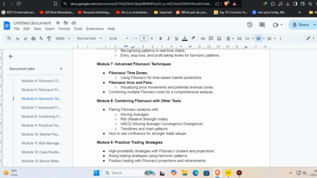Viewport: 317px width, 178px height.
Task: Click the browser address bar
Action: [x=141, y=3]
